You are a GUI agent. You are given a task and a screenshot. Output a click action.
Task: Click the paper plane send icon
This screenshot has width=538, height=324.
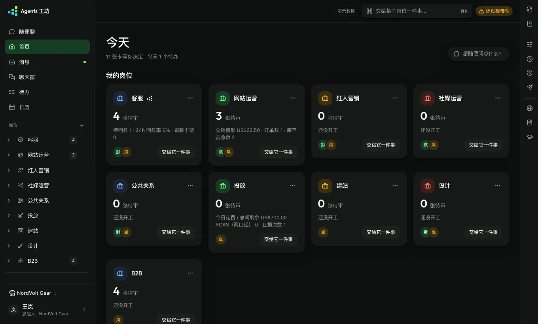click(x=530, y=87)
